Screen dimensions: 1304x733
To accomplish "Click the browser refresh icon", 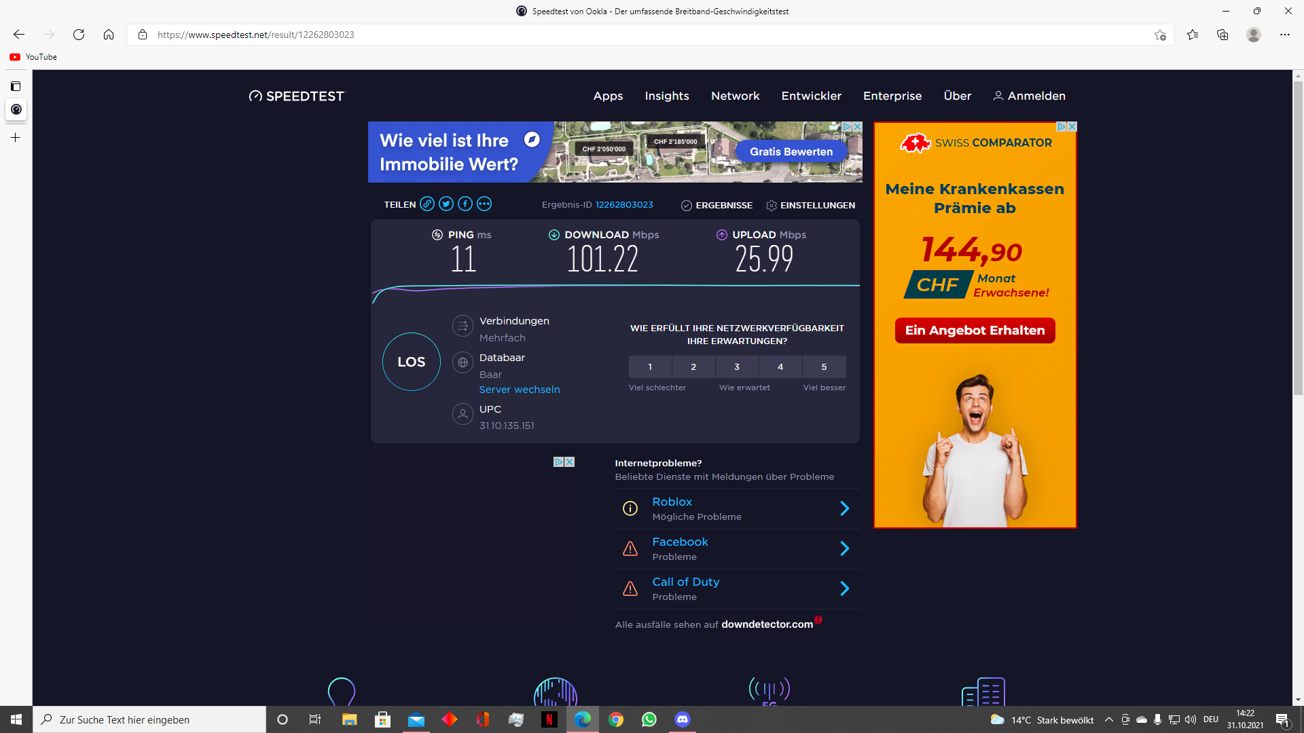I will 79,35.
